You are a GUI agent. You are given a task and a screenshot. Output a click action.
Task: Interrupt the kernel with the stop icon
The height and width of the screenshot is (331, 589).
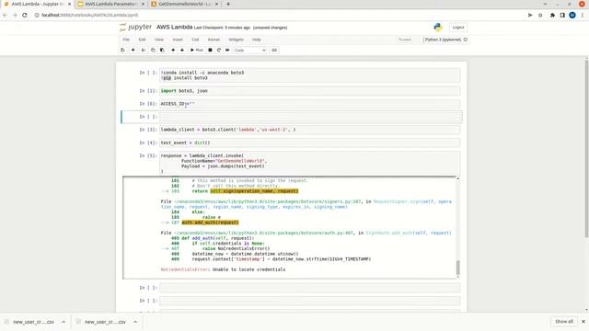pos(211,50)
